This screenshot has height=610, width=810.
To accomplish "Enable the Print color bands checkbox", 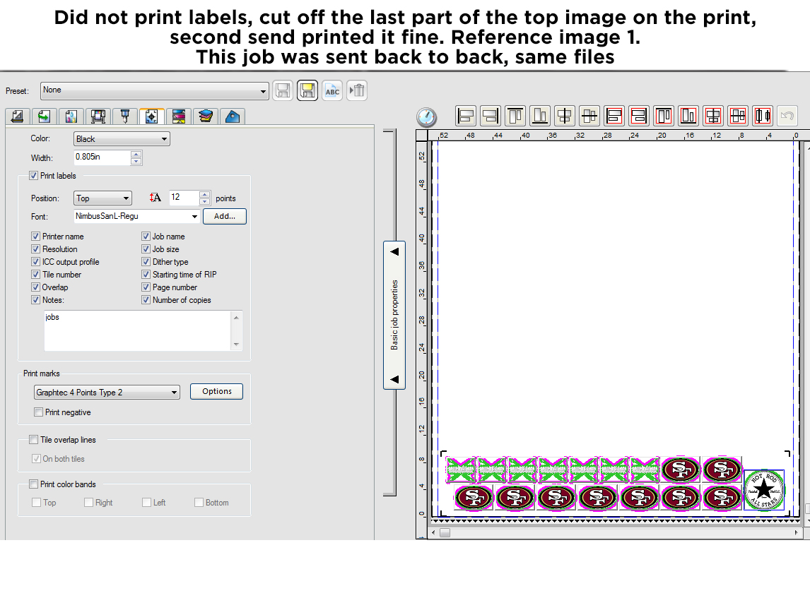I will click(34, 484).
